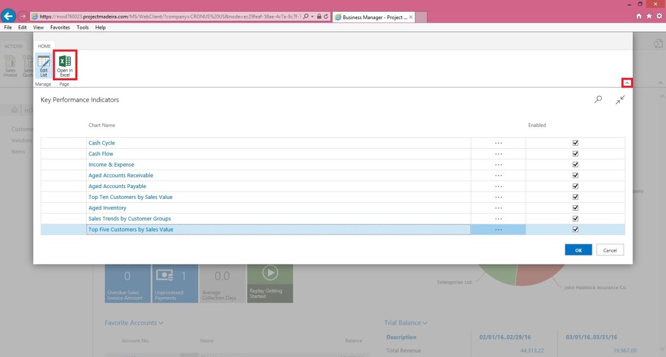
Task: Open the ellipsis for Cash Flow row
Action: [498, 154]
